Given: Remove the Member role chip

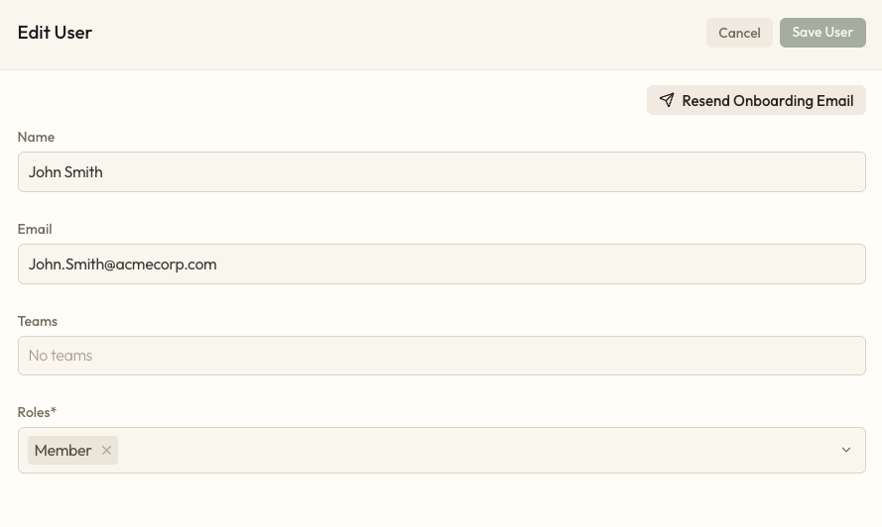Looking at the screenshot, I should 106,451.
